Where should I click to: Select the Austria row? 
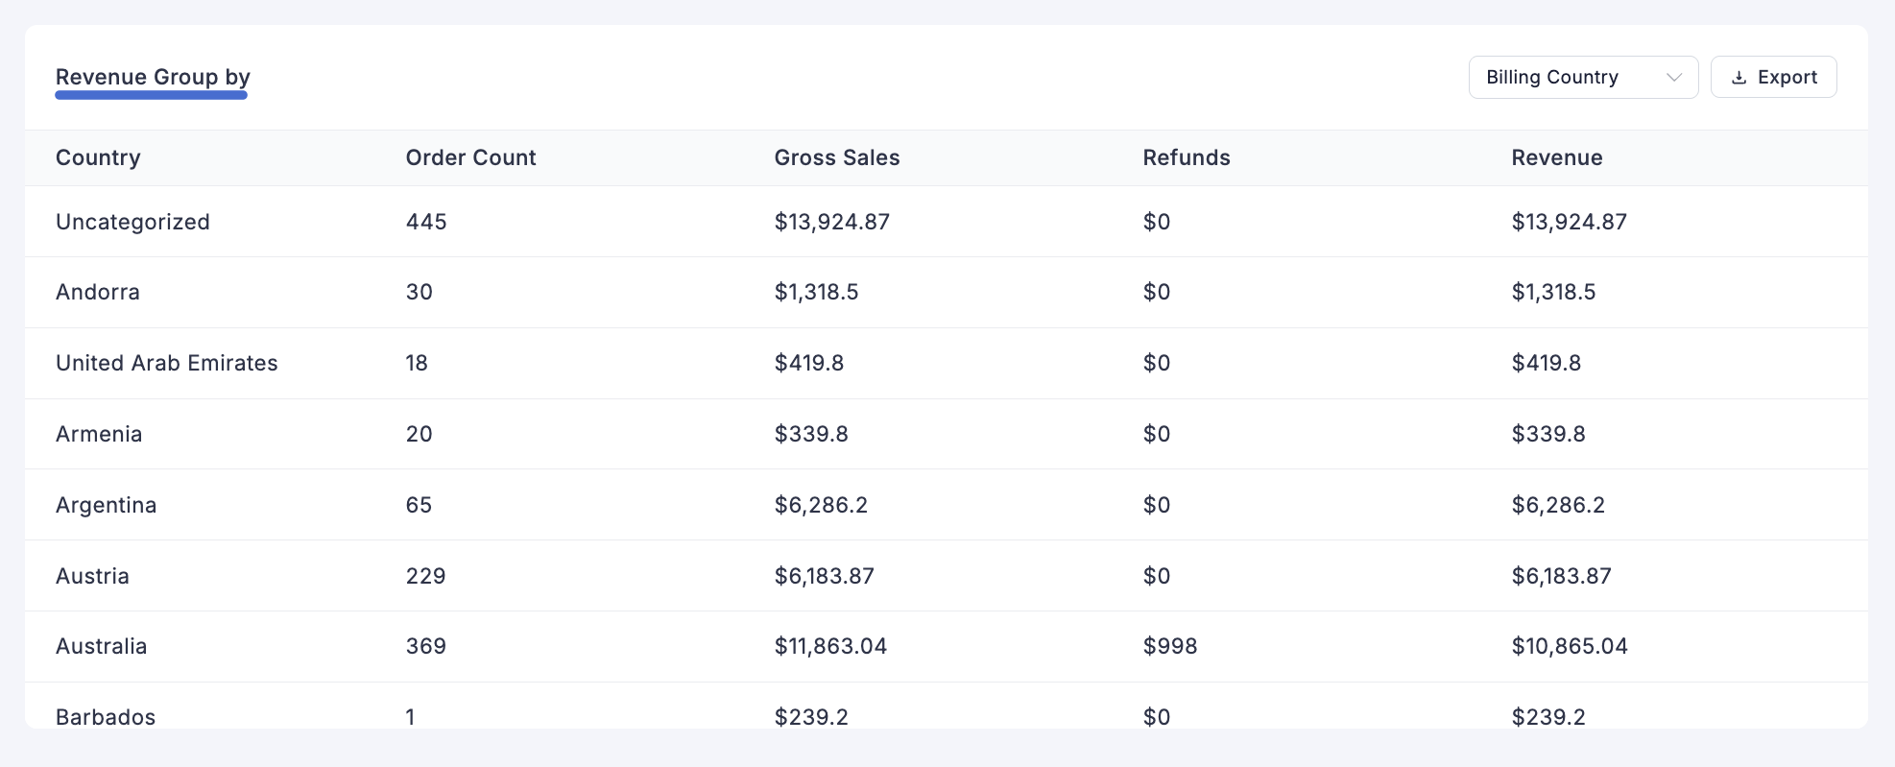pyautogui.click(x=92, y=577)
